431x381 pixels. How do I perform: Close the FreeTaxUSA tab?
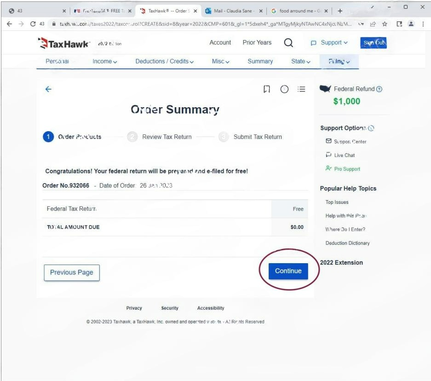coord(130,11)
